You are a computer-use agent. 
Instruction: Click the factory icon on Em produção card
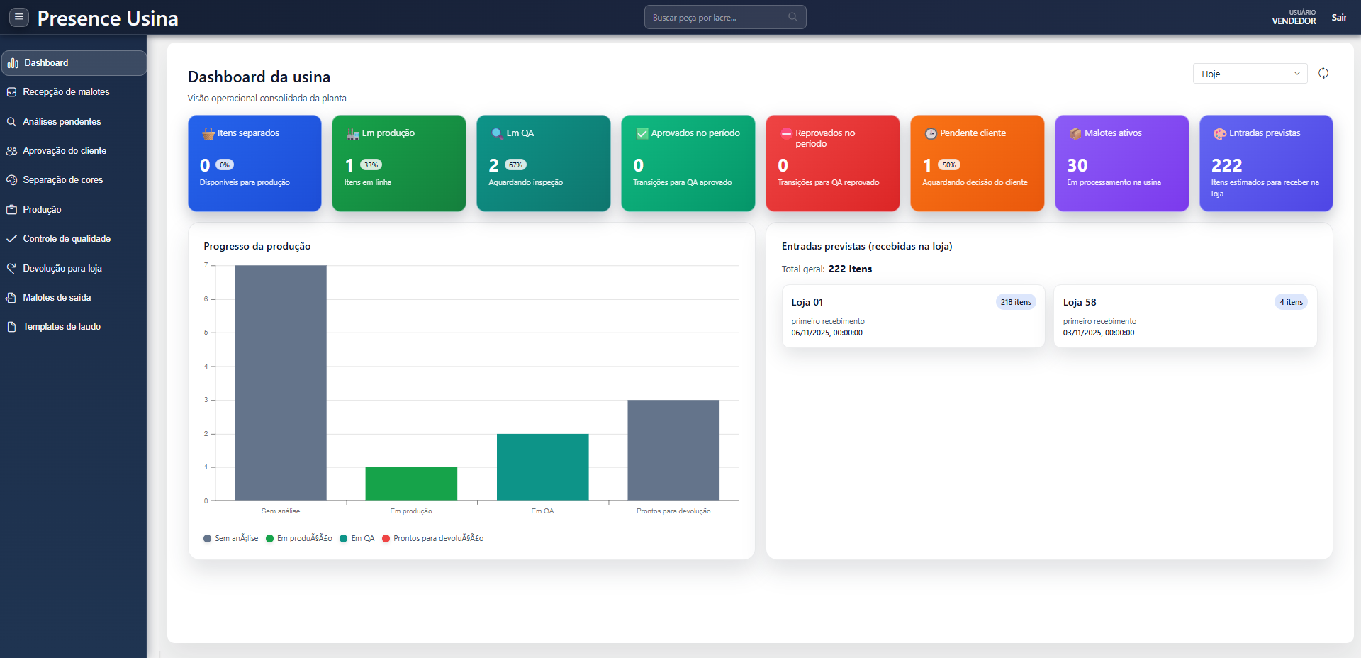point(352,133)
